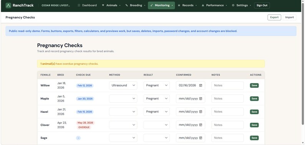The width and height of the screenshot is (305, 145).
Task: Open the Breeding menu
Action: point(135,5)
